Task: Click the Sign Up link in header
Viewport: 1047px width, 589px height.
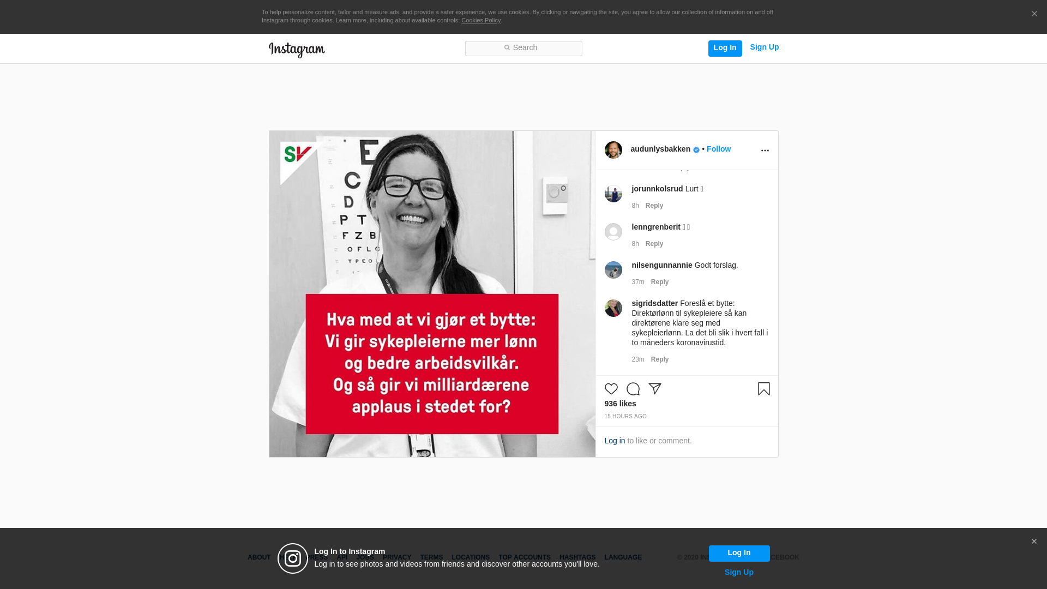Action: coord(764,47)
